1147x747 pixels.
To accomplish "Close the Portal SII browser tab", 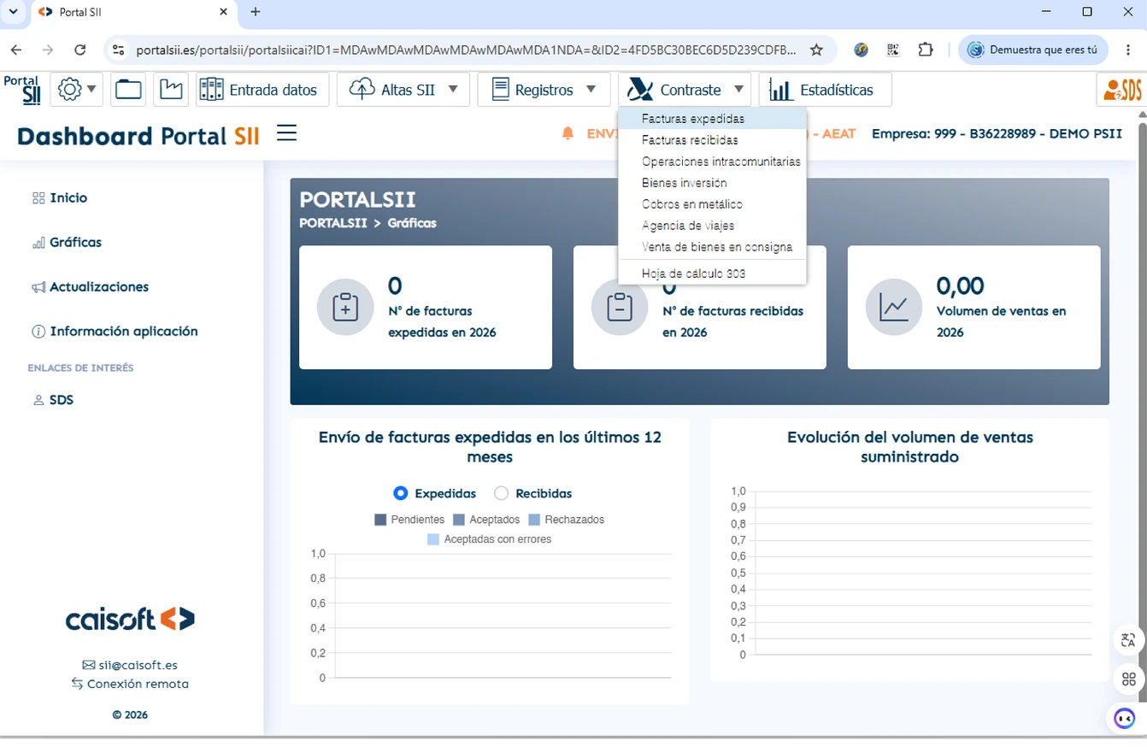I will (x=224, y=12).
